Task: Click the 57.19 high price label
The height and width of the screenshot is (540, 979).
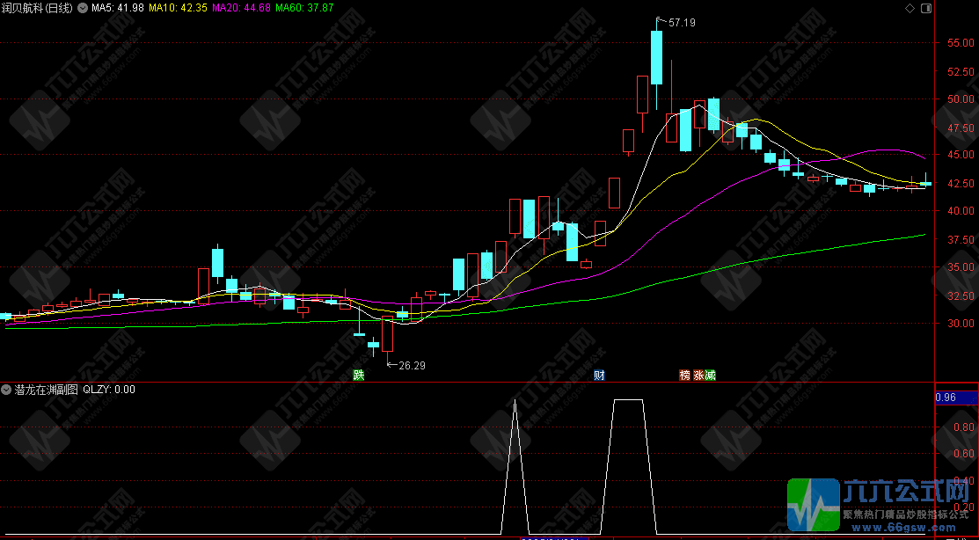Action: 682,22
